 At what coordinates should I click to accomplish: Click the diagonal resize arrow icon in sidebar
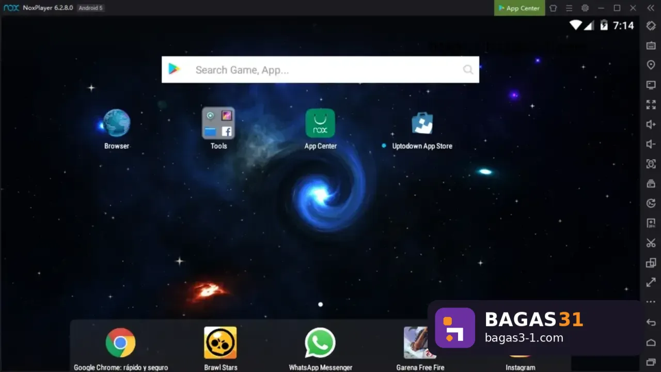tap(651, 282)
